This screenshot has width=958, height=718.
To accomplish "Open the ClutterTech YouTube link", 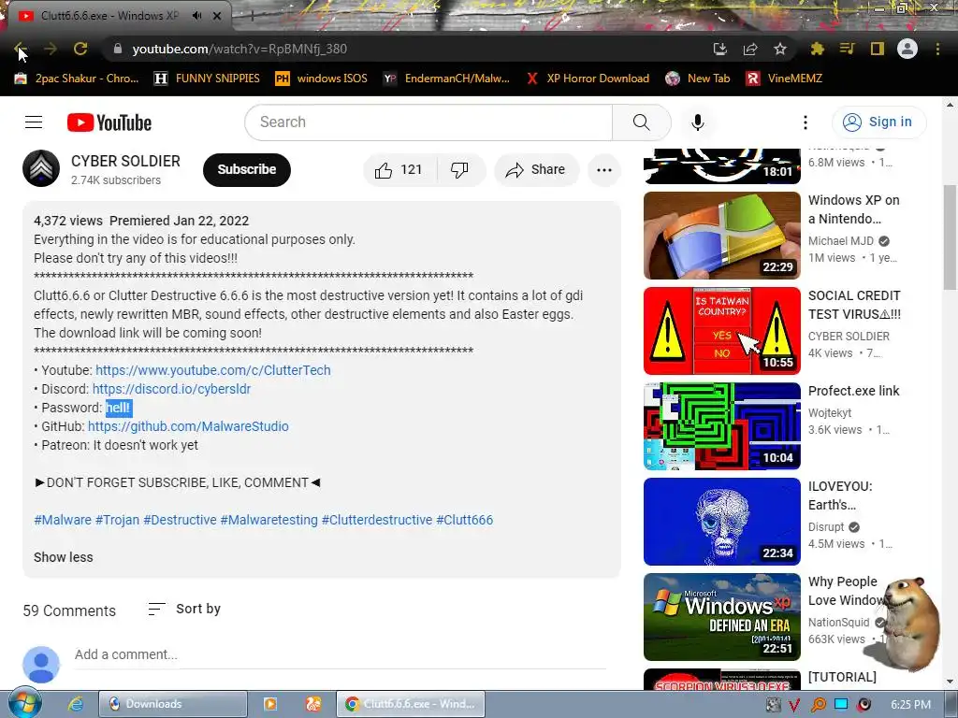I will [213, 370].
